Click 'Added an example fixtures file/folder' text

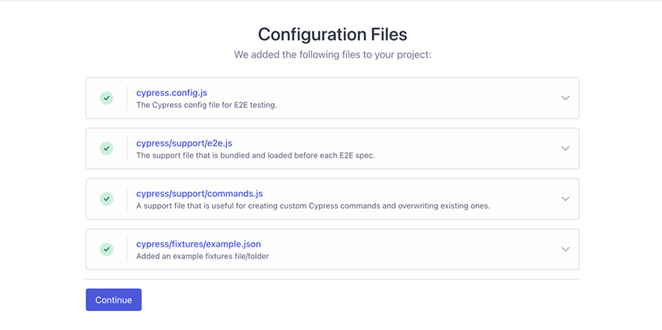tap(203, 256)
